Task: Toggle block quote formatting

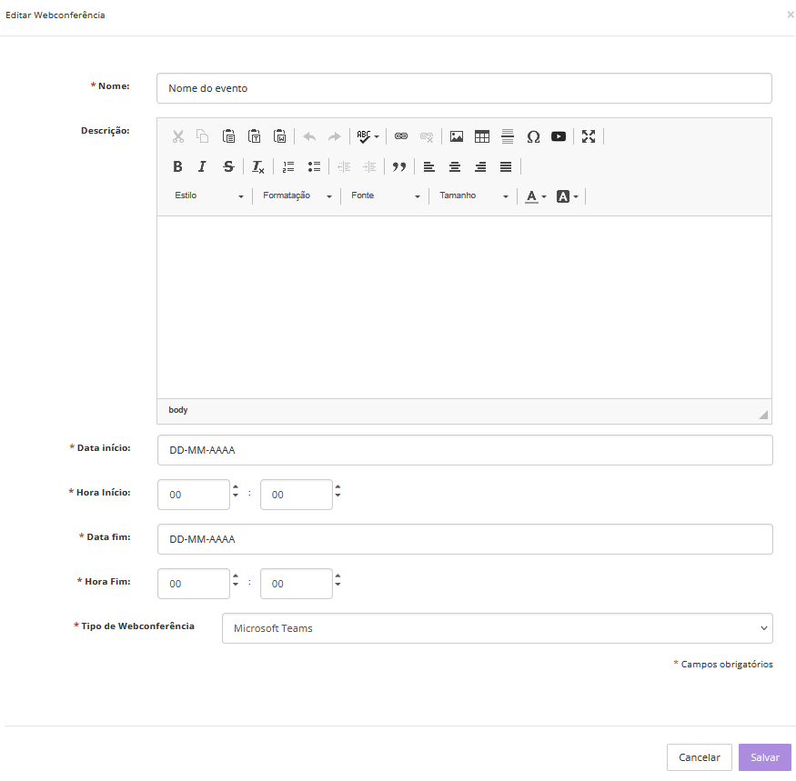Action: coord(398,166)
